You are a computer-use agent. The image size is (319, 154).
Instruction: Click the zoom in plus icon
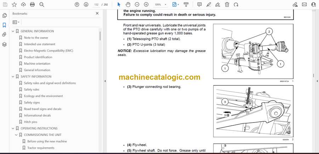(x=145, y=5)
